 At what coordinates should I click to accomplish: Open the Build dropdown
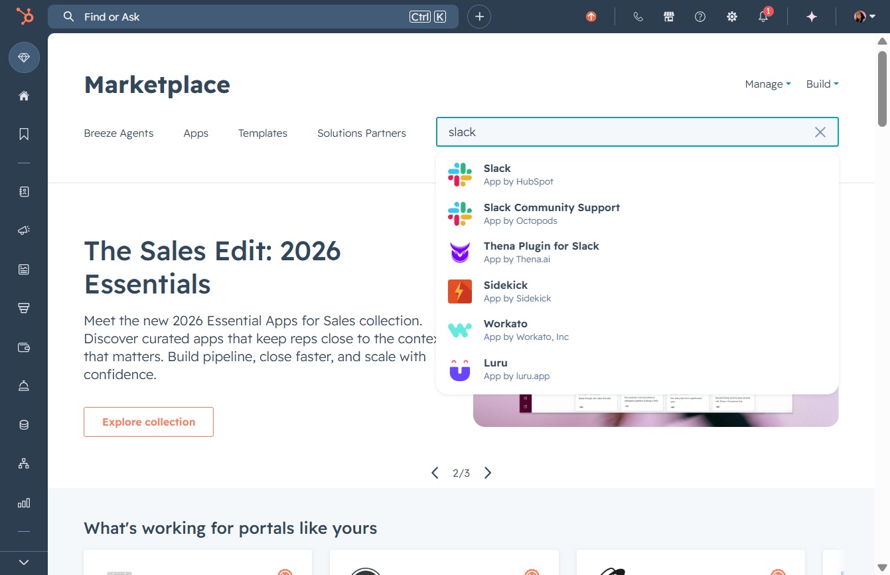(822, 84)
